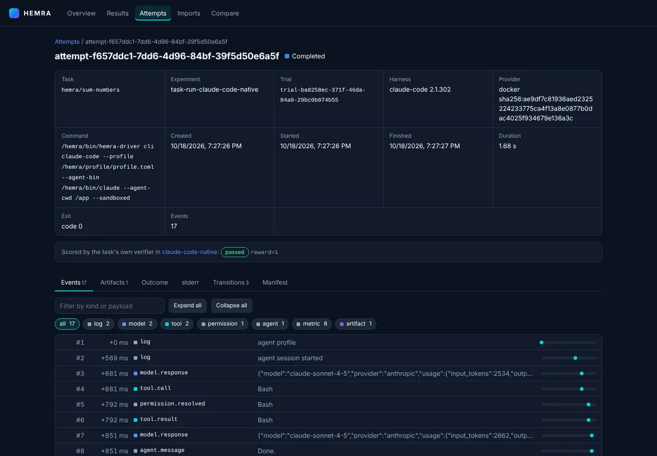
Task: Expand event #3 model.response row
Action: pyautogui.click(x=328, y=373)
